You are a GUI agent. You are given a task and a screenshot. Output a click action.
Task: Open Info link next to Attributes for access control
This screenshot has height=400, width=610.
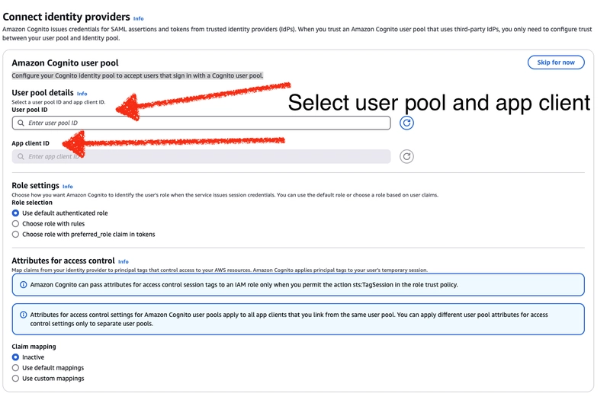[124, 261]
